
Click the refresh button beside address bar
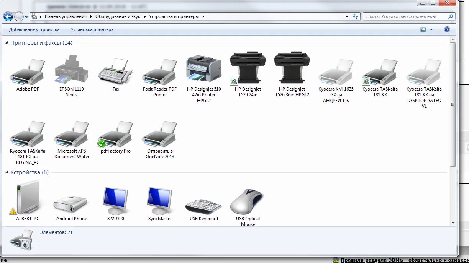[x=356, y=16]
